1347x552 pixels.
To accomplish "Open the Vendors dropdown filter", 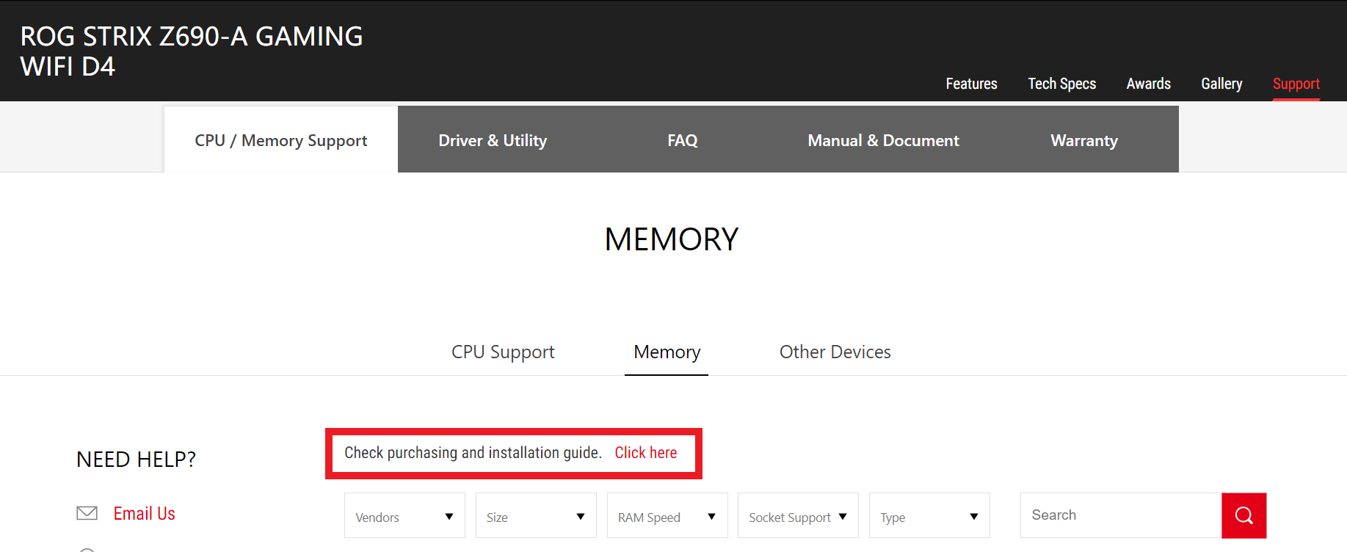I will (x=404, y=515).
